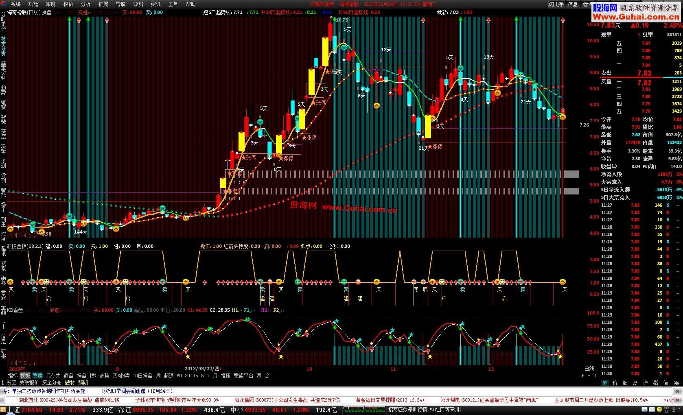
Task: Switch to the 实K趋势 template
Action: 121,376
